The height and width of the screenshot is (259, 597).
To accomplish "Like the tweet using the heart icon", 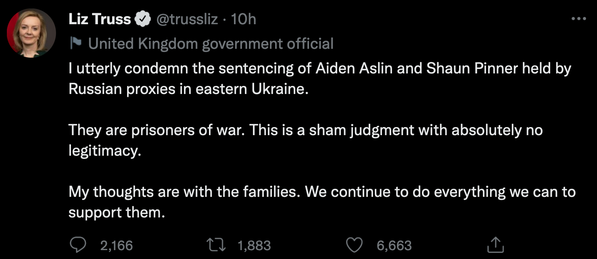I will (355, 244).
